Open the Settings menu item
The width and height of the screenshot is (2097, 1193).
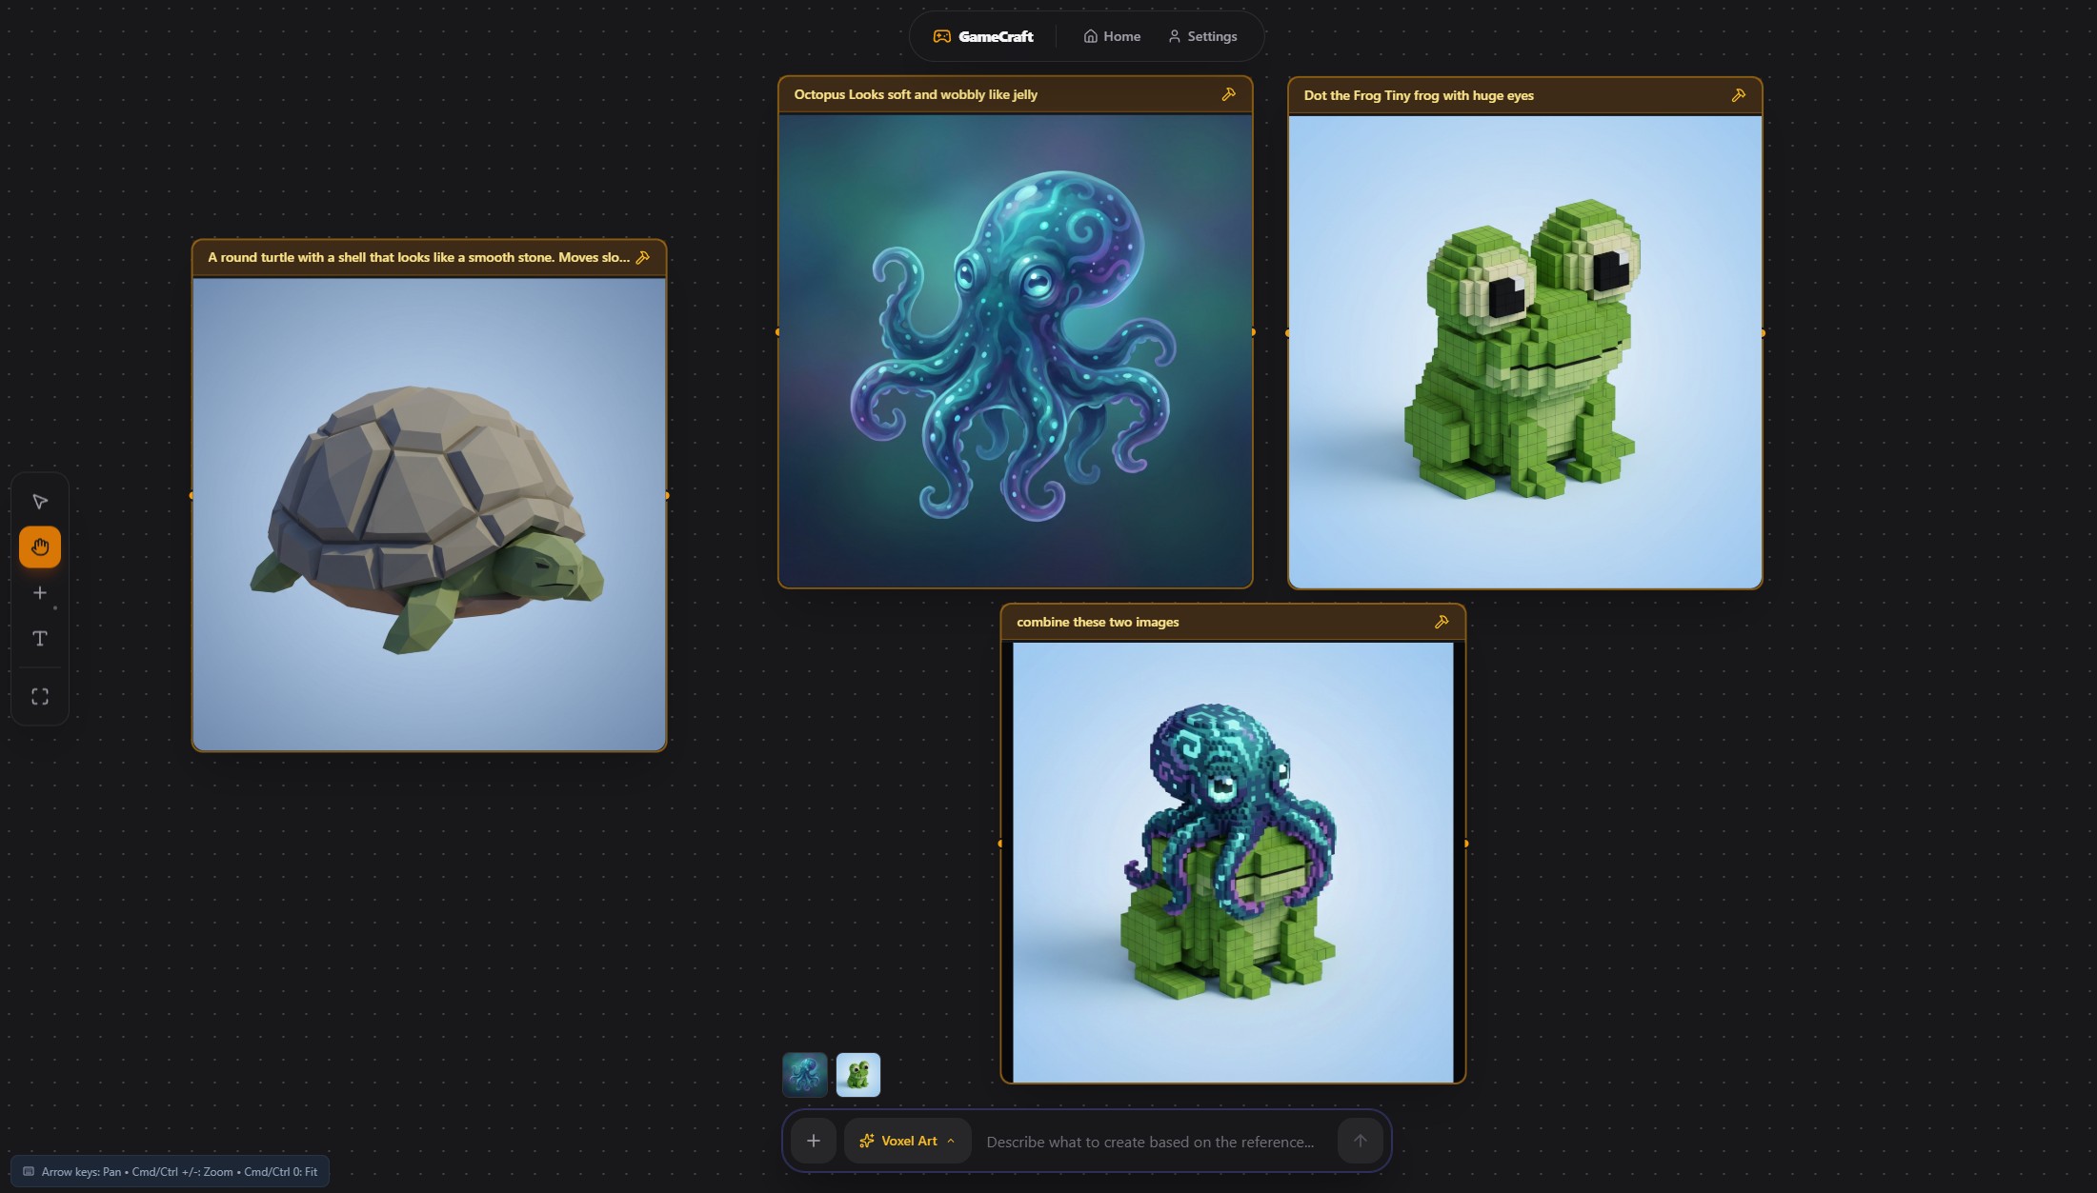1202,36
